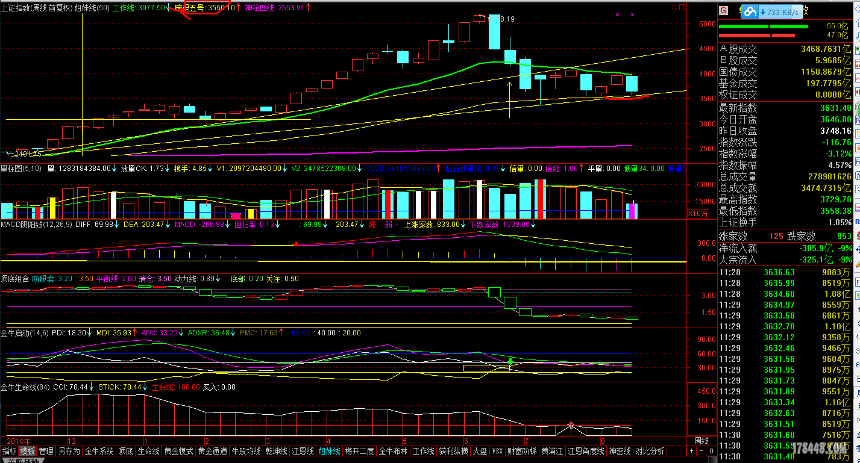The width and height of the screenshot is (860, 463).
Task: Click the cloud download speed widget
Action: 773,11
